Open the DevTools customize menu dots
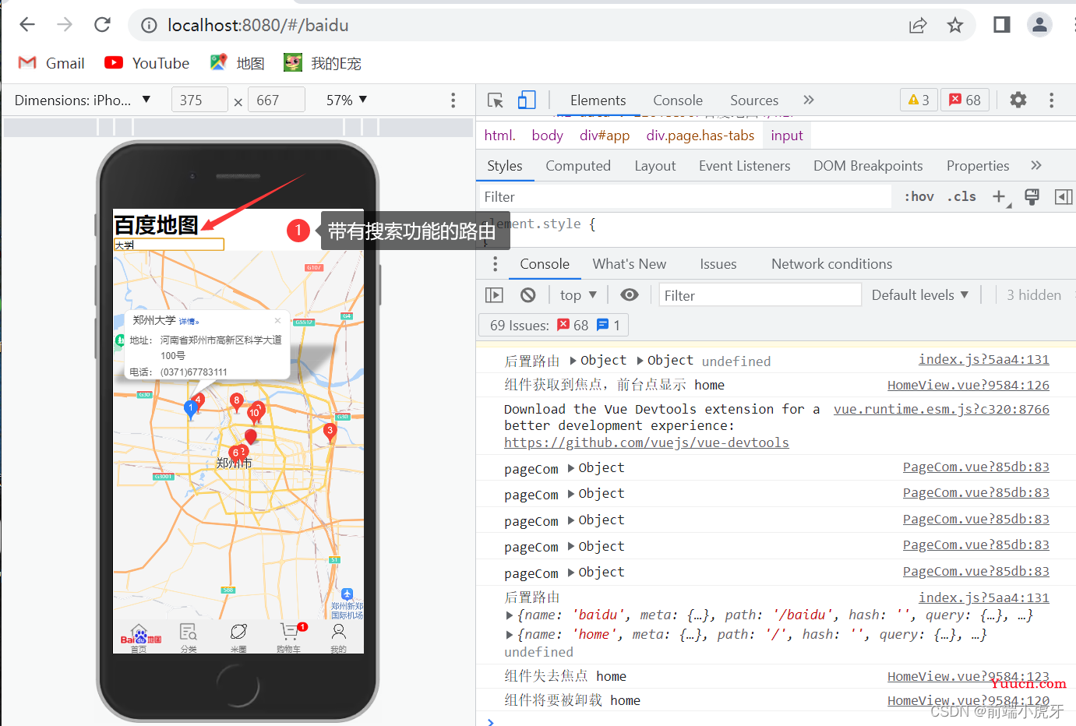This screenshot has height=726, width=1076. (1051, 100)
